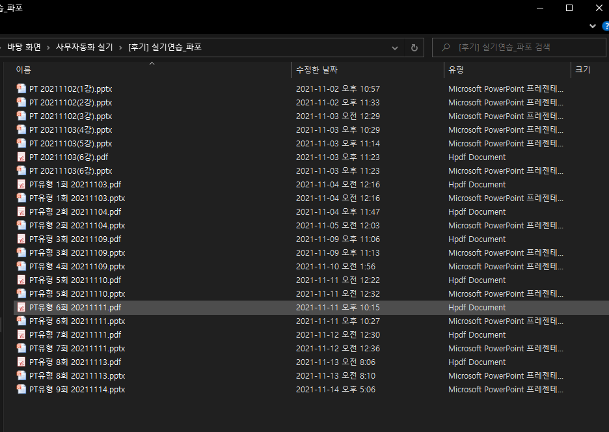Viewport: 609px width, 432px height.
Task: Open the address bar history dropdown
Action: tap(396, 47)
